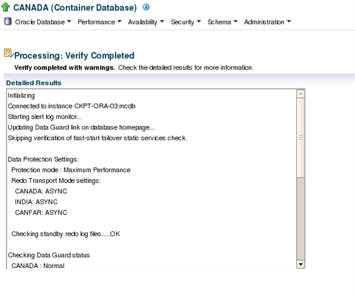Open the Schema menu
The height and width of the screenshot is (297, 355).
[x=219, y=22]
